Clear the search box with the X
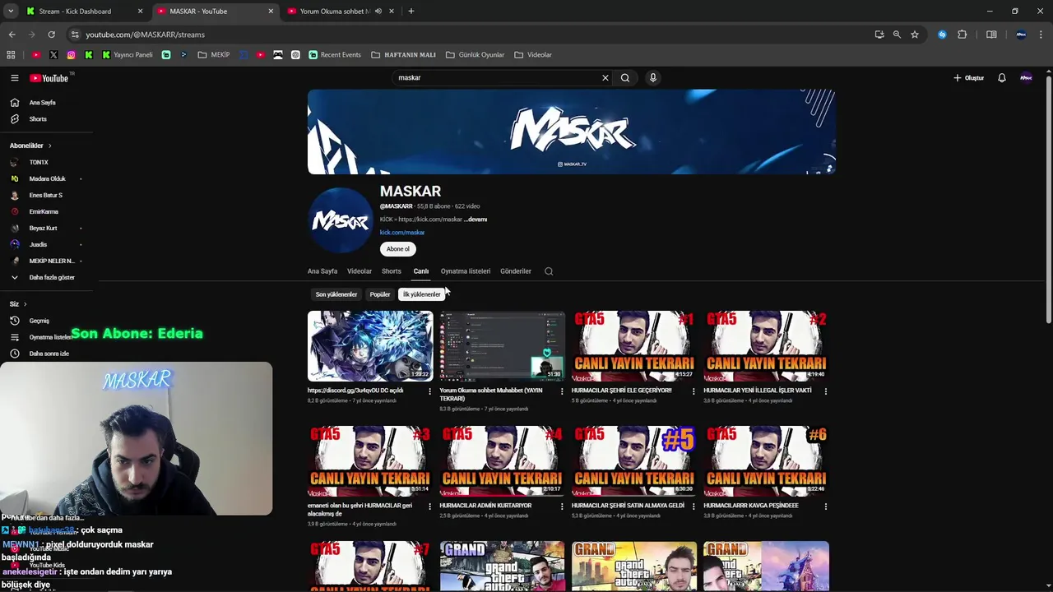The width and height of the screenshot is (1053, 592). pyautogui.click(x=605, y=78)
